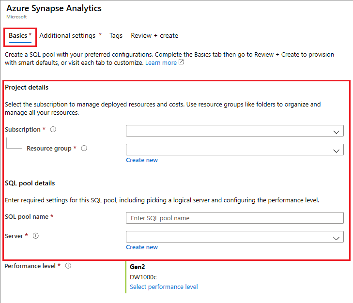Click the Azure Synapse Analytics title

[x=54, y=8]
